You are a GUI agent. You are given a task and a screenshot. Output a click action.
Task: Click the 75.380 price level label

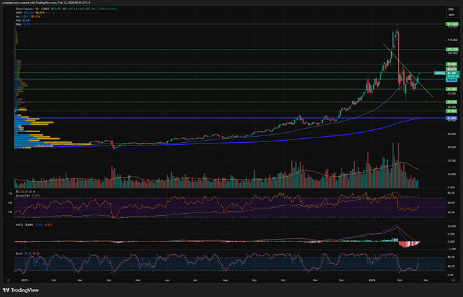pos(452,88)
